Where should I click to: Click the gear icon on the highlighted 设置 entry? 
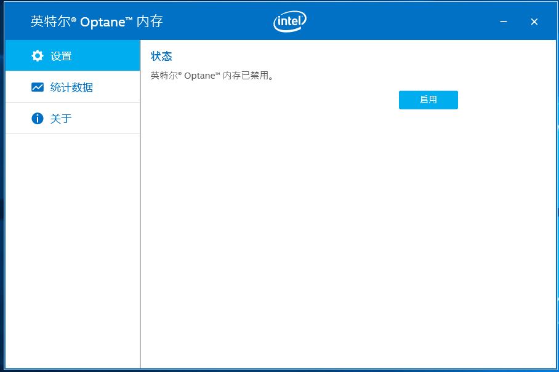[x=38, y=55]
